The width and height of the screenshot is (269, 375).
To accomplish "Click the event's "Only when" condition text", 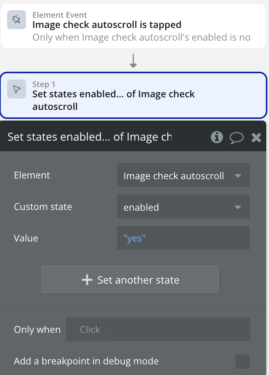I will (x=141, y=37).
